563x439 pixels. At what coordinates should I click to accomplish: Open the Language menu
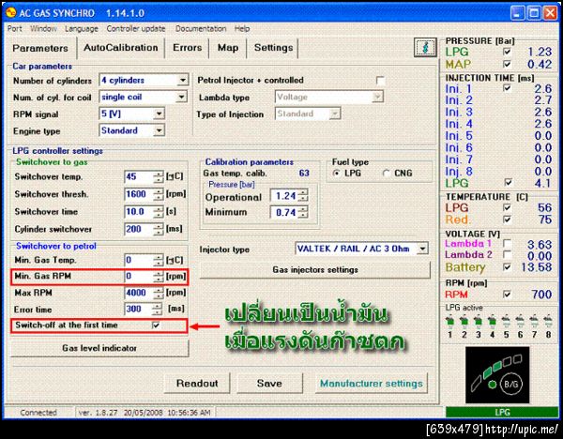[81, 29]
